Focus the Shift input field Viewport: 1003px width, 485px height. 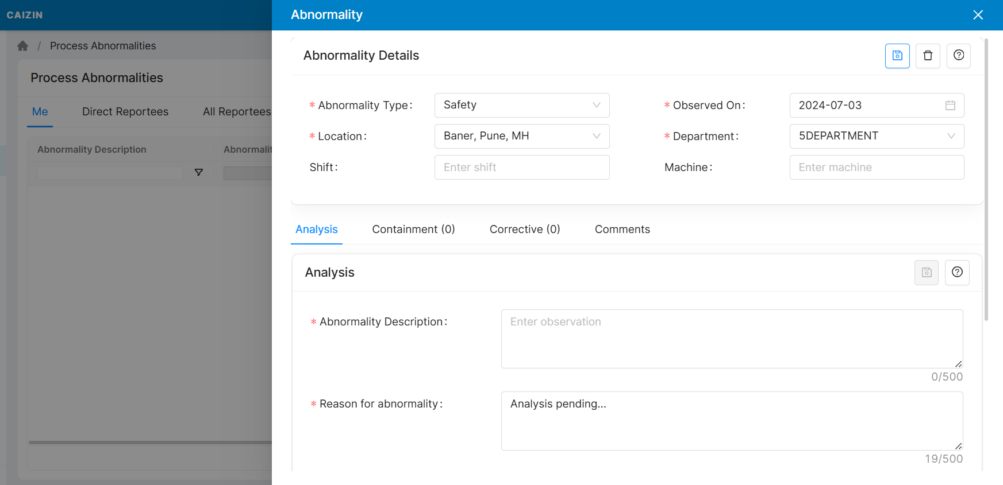(522, 167)
